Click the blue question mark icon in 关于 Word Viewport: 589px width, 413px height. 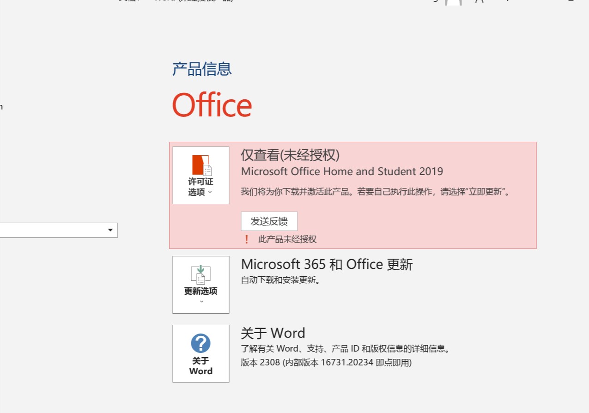200,343
